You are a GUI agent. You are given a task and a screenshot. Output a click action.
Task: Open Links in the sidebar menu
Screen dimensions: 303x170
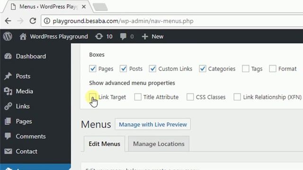click(23, 106)
